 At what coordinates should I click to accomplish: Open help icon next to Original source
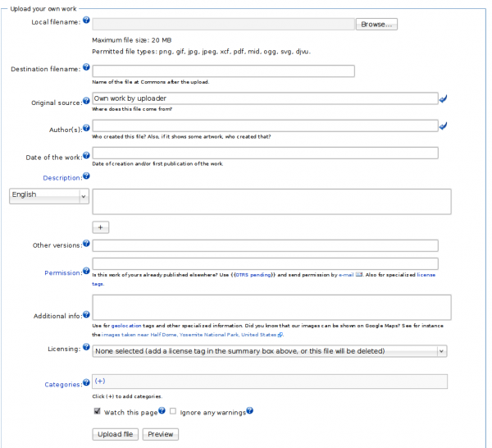86,101
